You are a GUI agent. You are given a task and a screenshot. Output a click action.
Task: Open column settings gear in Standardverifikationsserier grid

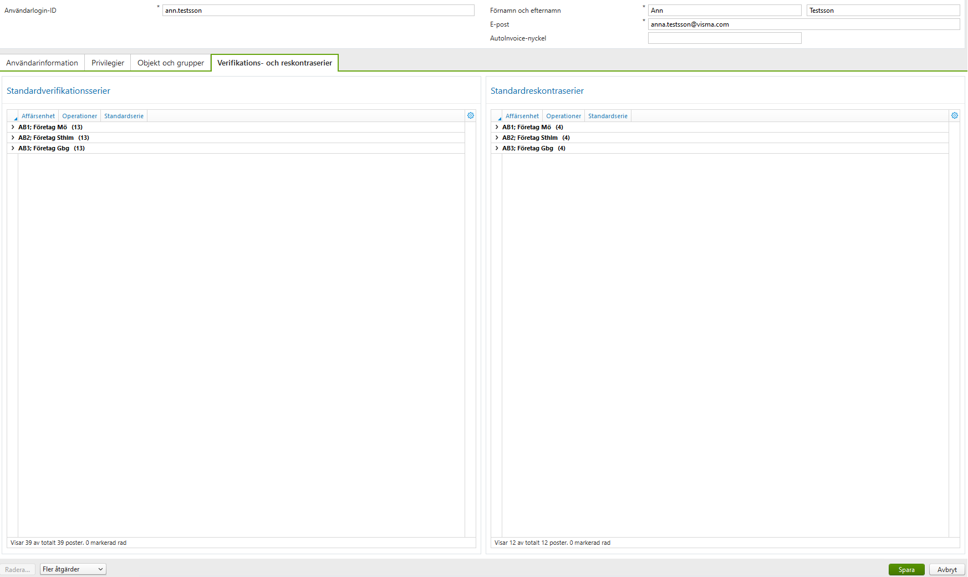471,115
